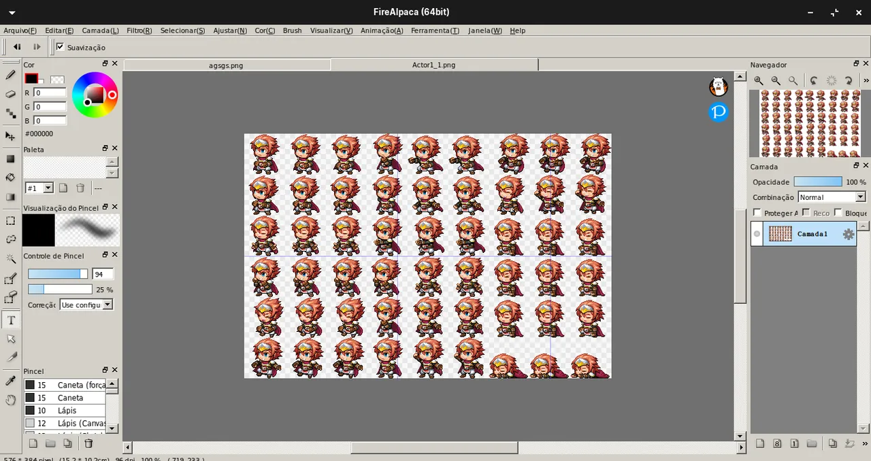Select transparent color swatch in Cor panel
871x461 pixels.
tap(57, 80)
